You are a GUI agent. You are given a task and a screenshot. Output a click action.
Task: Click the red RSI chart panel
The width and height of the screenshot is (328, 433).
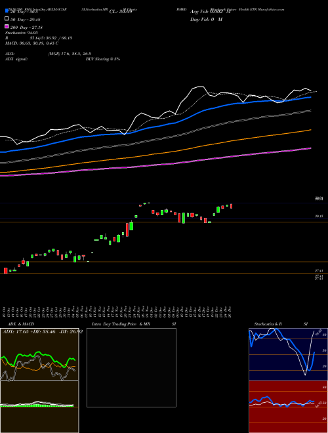(288, 407)
